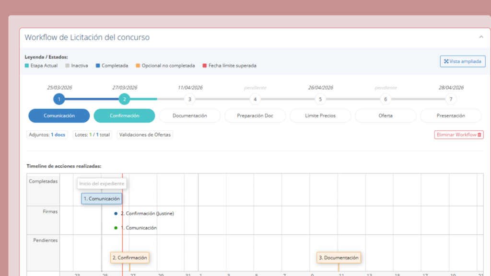Choose the Oferta stage pill
This screenshot has height=276, width=491.
[x=385, y=115]
